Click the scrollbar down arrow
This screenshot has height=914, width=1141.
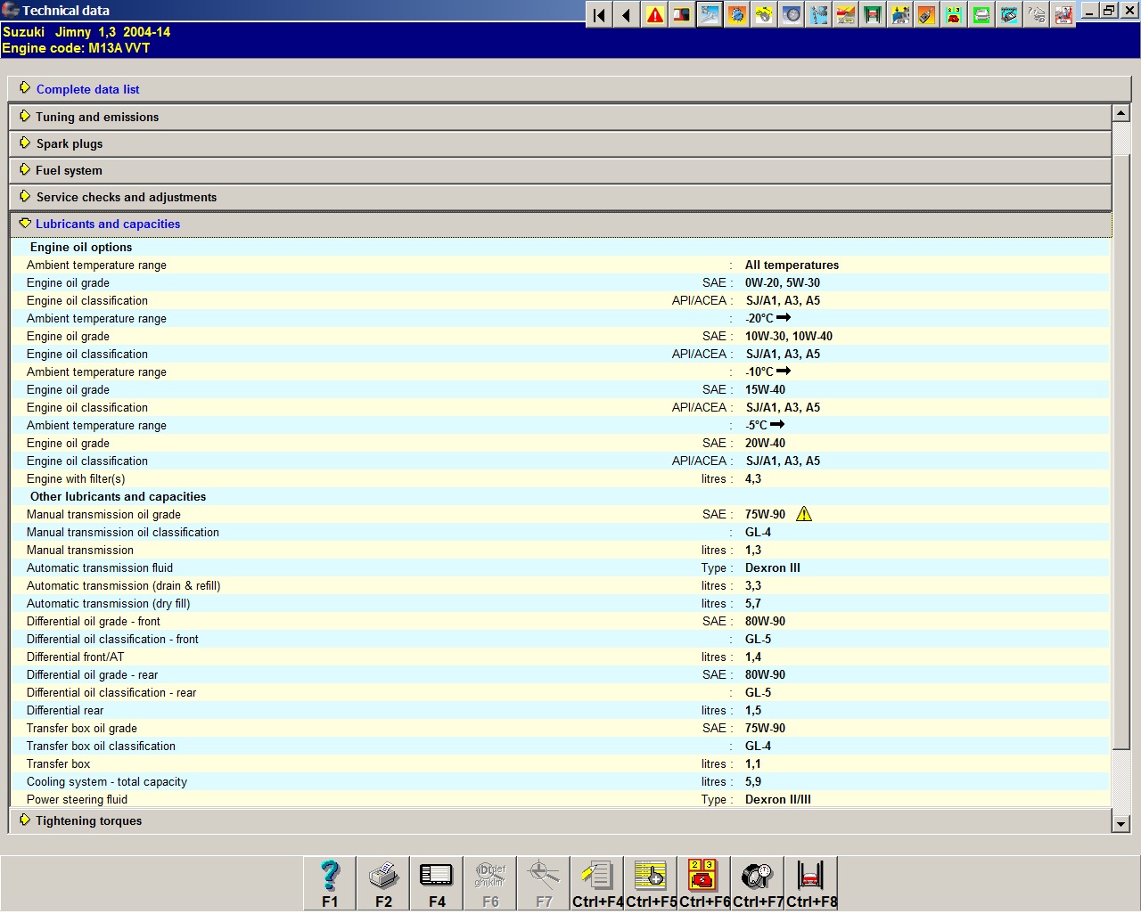[1121, 824]
